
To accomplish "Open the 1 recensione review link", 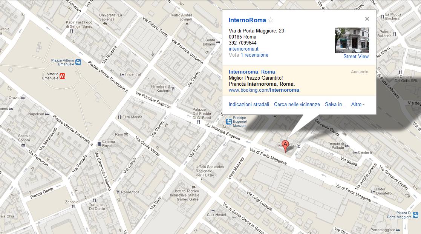I will pos(254,55).
